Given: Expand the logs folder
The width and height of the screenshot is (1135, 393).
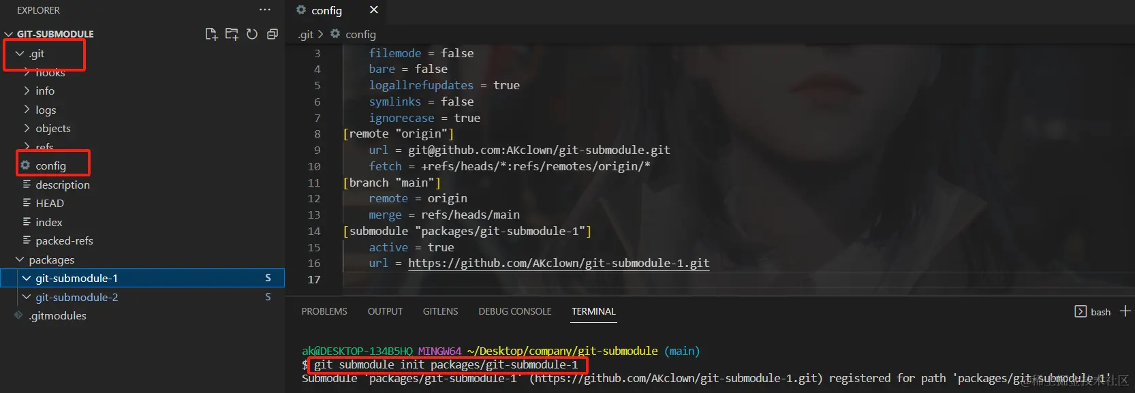Looking at the screenshot, I should pos(27,110).
